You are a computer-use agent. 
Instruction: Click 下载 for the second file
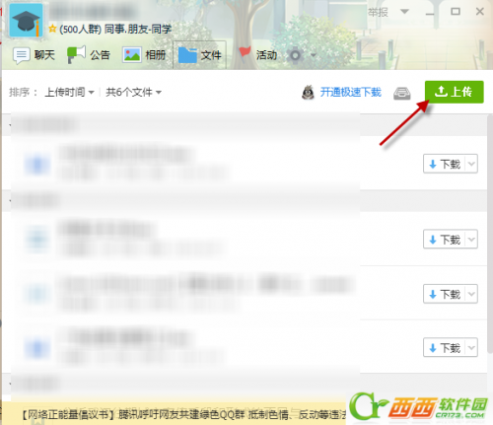pyautogui.click(x=445, y=240)
